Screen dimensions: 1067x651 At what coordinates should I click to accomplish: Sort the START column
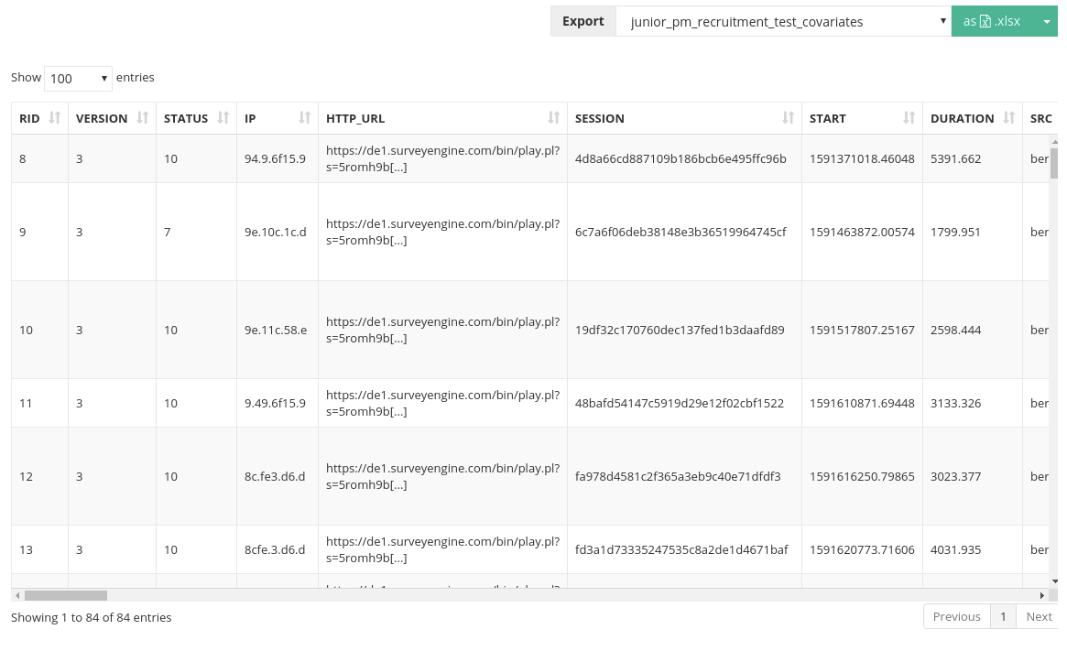coord(908,117)
